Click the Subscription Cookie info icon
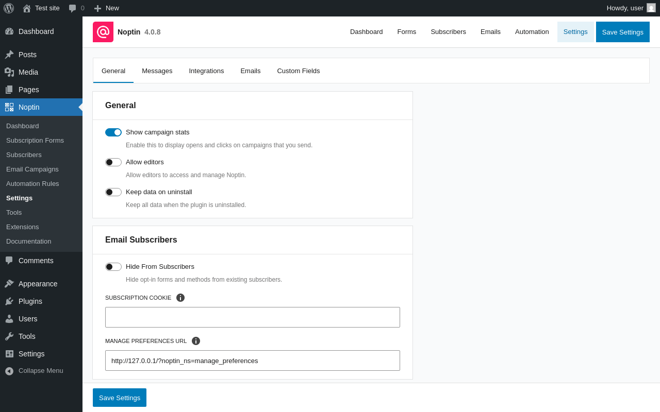The width and height of the screenshot is (660, 412). 180,298
